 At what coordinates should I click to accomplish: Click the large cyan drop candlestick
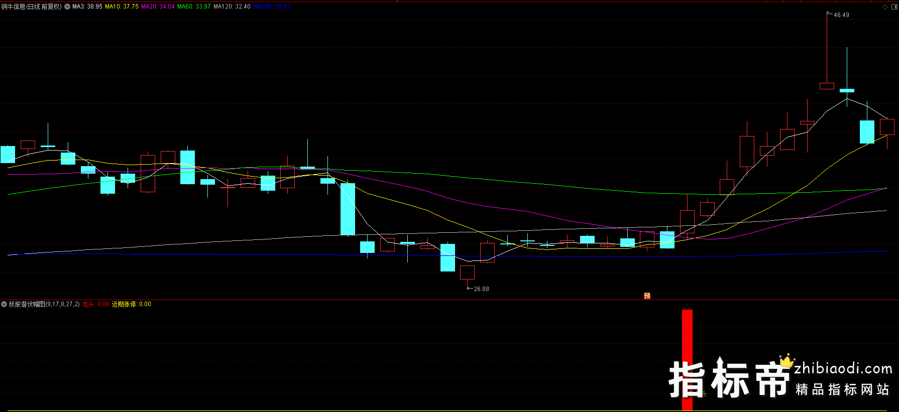[x=348, y=209]
